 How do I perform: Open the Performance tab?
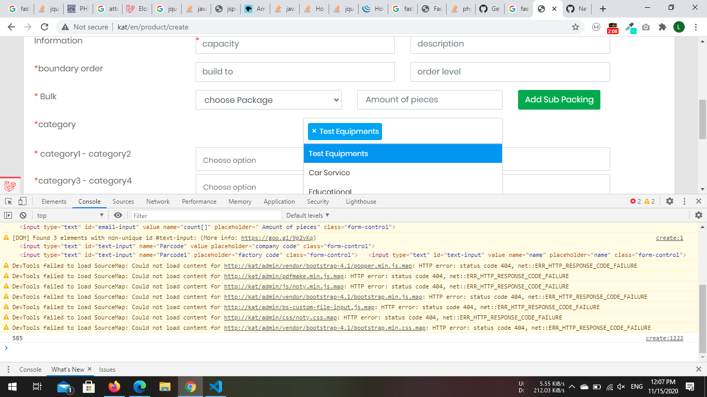[199, 202]
